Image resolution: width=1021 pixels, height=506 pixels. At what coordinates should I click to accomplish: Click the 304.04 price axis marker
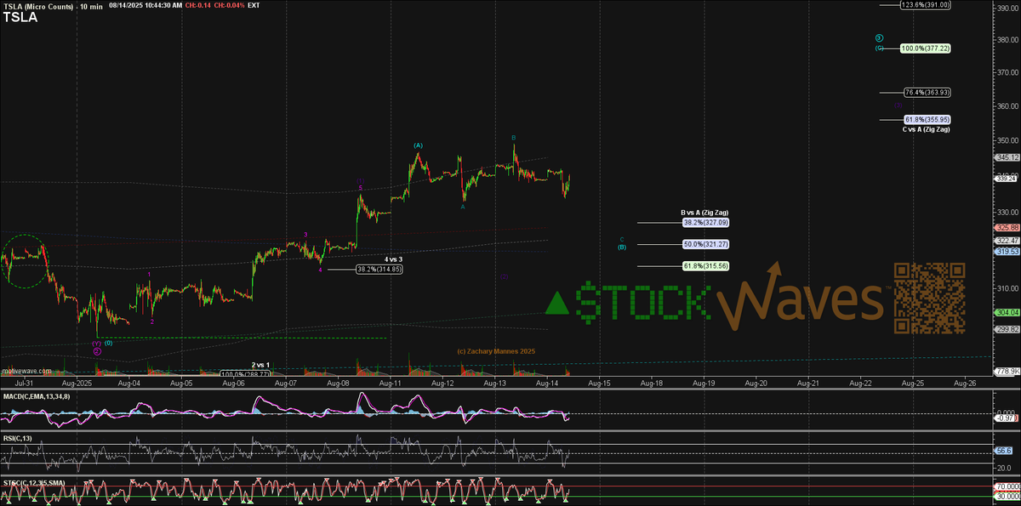(x=1007, y=312)
